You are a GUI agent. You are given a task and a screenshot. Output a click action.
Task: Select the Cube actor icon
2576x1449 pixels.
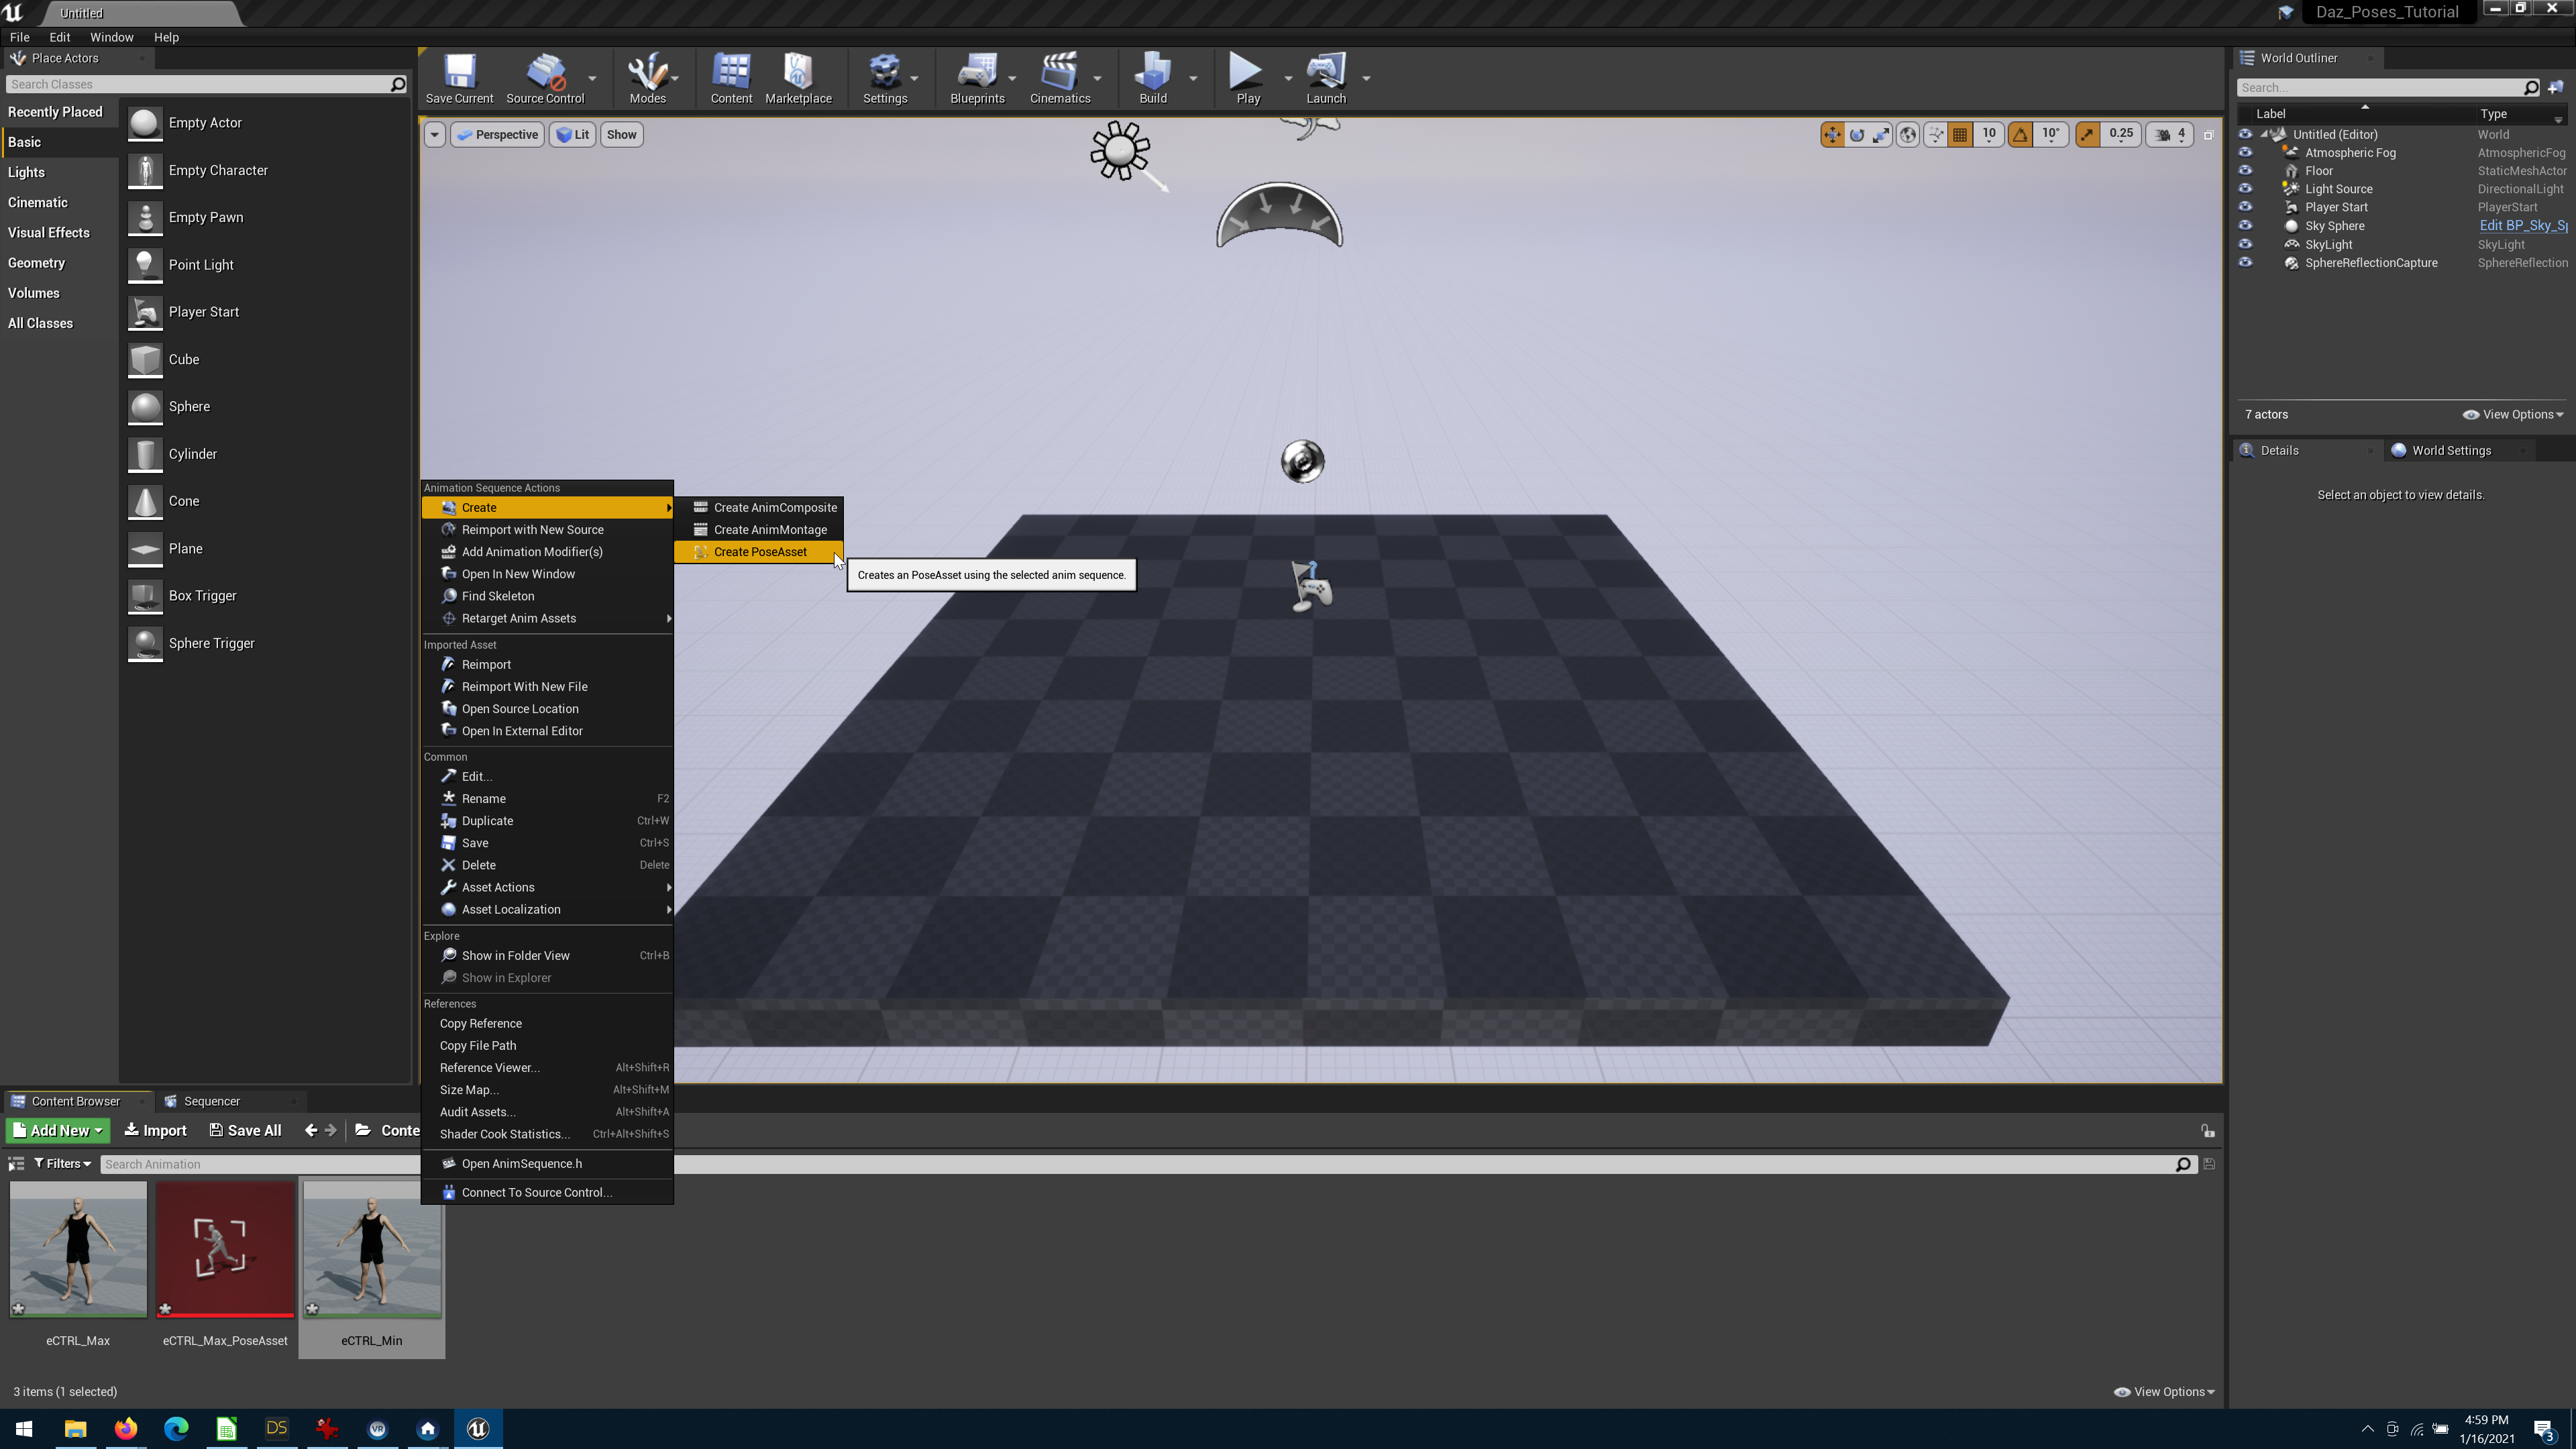145,360
